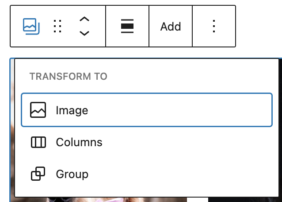Open the block alignment control

tap(127, 27)
